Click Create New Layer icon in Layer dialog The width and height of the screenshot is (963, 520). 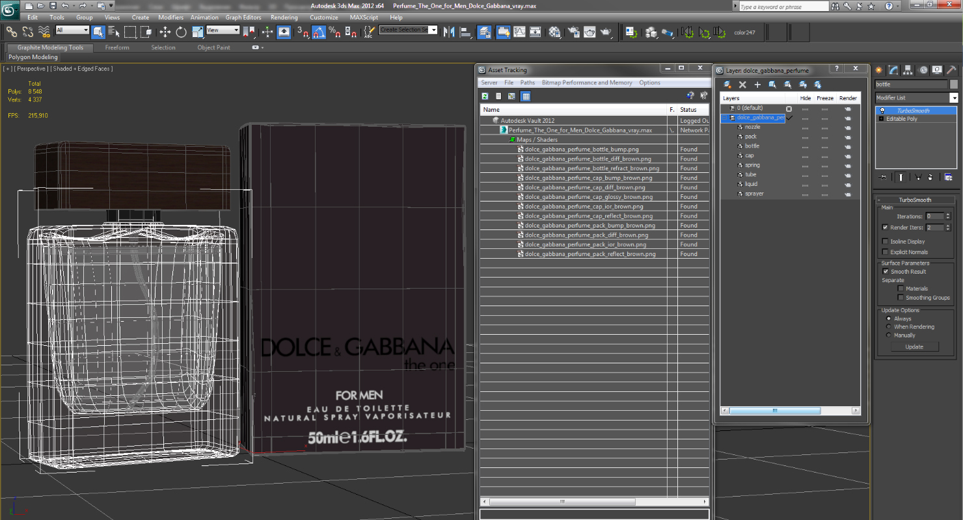point(727,84)
